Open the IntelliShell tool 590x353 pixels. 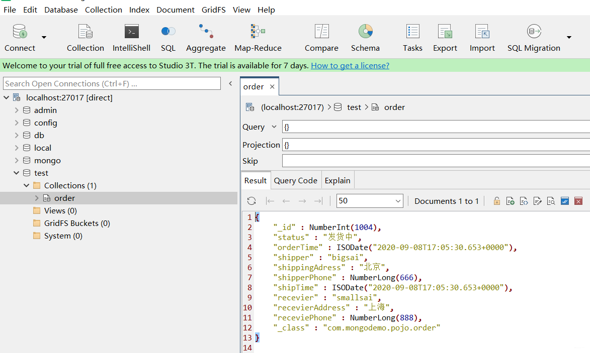point(131,38)
